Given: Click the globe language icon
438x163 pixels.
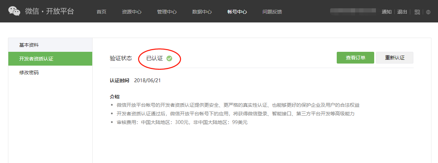Looking at the screenshot, I should [x=428, y=12].
